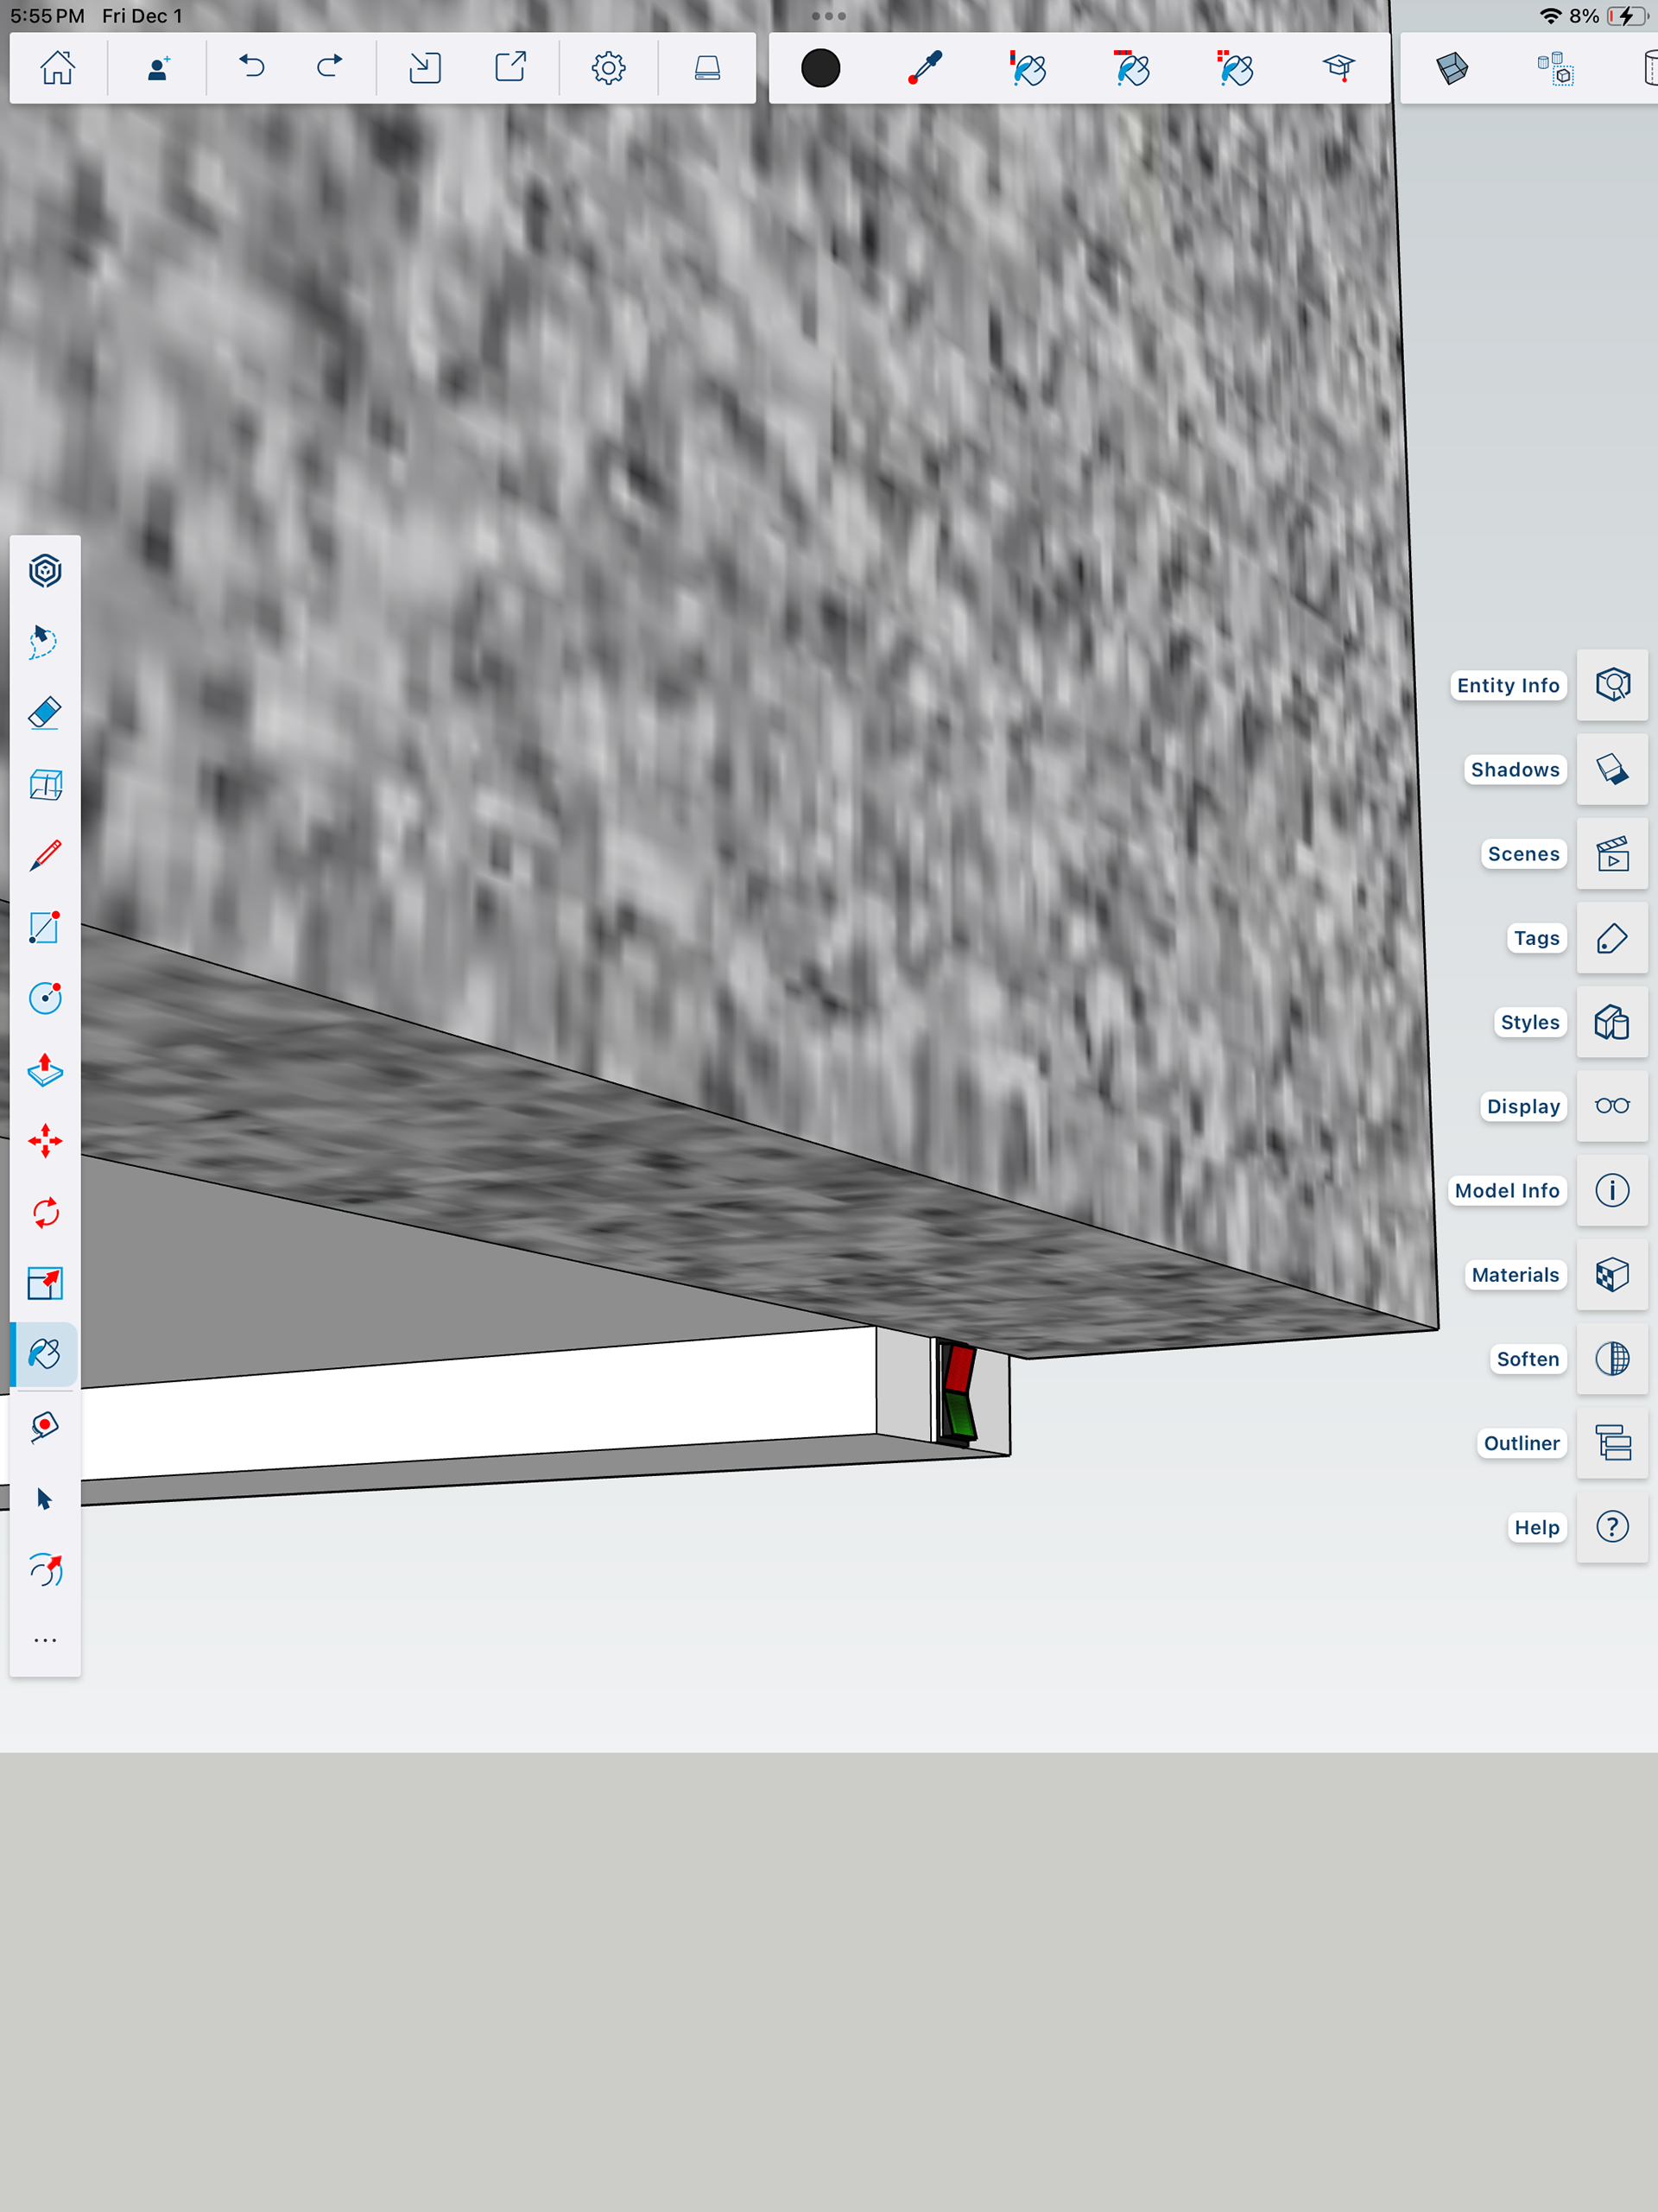
Task: Open the Materials panel
Action: coord(1611,1275)
